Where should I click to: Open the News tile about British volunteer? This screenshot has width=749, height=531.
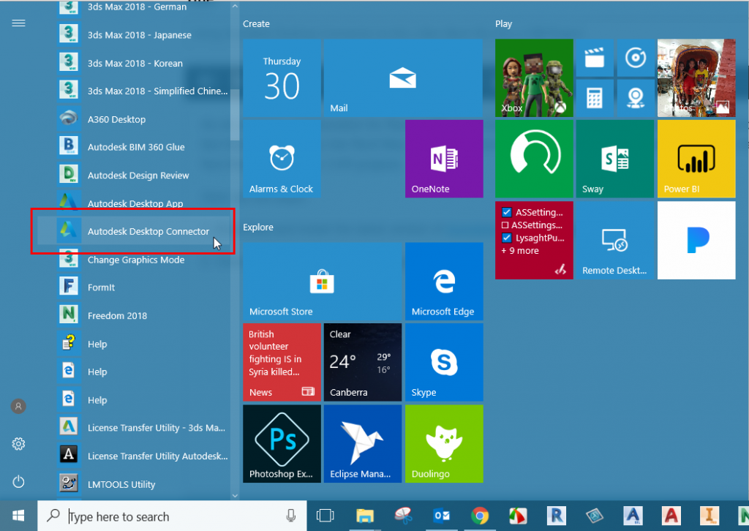[x=282, y=363]
